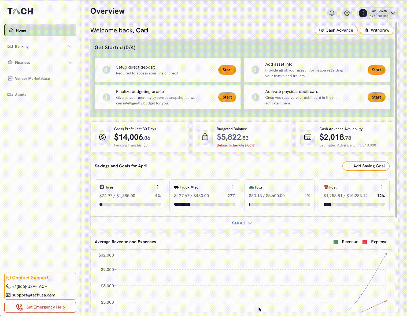This screenshot has width=407, height=316.
Task: Open Banking in the sidebar
Action: click(40, 46)
